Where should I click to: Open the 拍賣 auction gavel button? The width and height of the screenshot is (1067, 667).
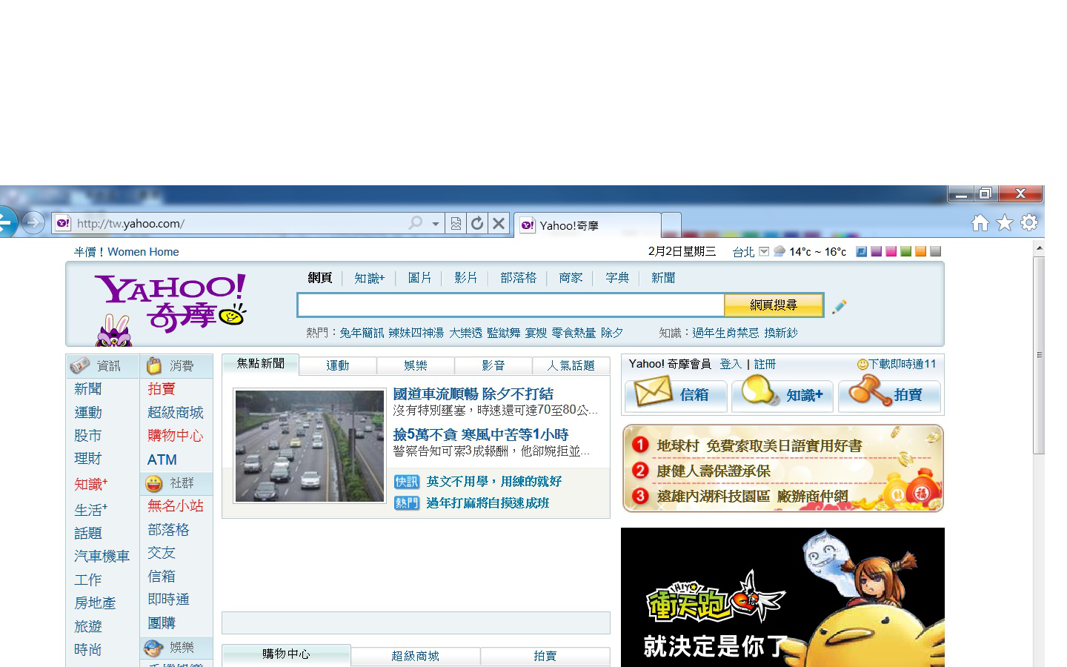coord(889,395)
